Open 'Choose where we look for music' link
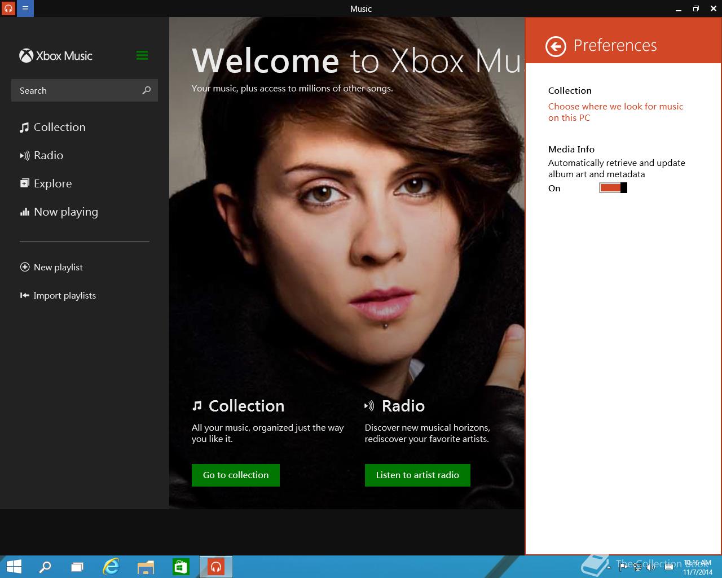Viewport: 722px width, 578px height. (615, 112)
